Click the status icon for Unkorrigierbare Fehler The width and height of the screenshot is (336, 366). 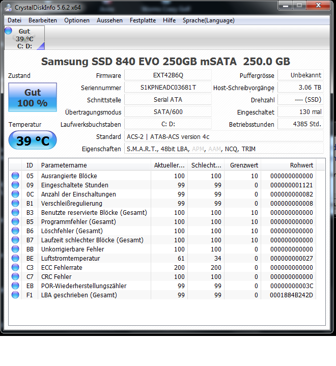tap(15, 249)
